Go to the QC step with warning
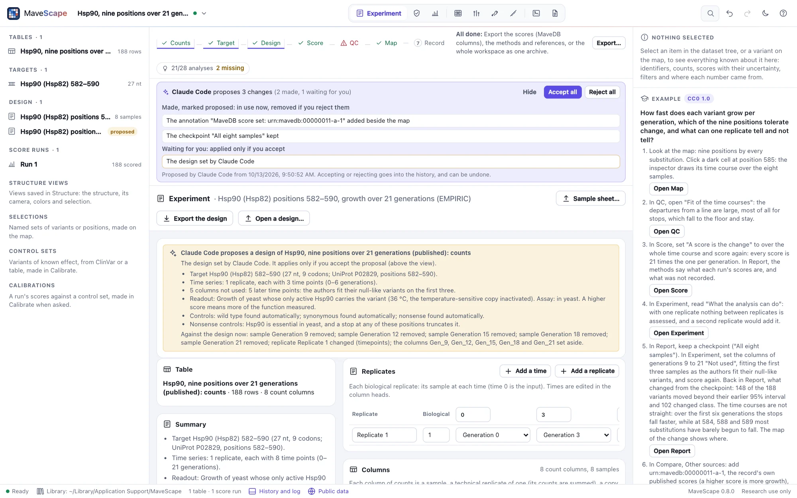Viewport: 797px width, 498px height. point(349,43)
